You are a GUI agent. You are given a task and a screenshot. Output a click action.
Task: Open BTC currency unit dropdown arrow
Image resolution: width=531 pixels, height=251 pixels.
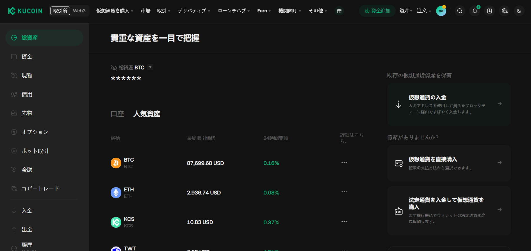tap(150, 67)
